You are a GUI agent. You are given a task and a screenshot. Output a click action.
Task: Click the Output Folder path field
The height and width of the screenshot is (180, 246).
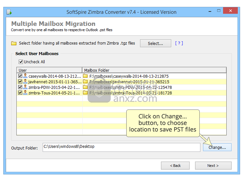[x=121, y=147]
